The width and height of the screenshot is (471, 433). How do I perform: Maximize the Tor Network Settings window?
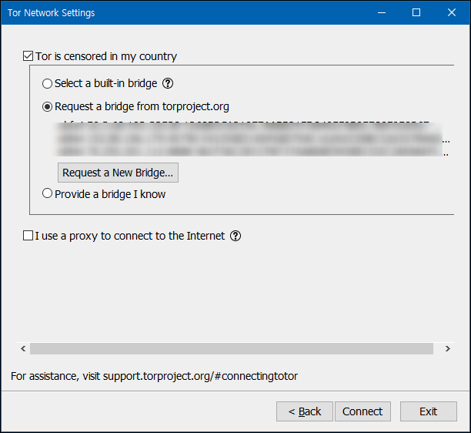[x=416, y=12]
